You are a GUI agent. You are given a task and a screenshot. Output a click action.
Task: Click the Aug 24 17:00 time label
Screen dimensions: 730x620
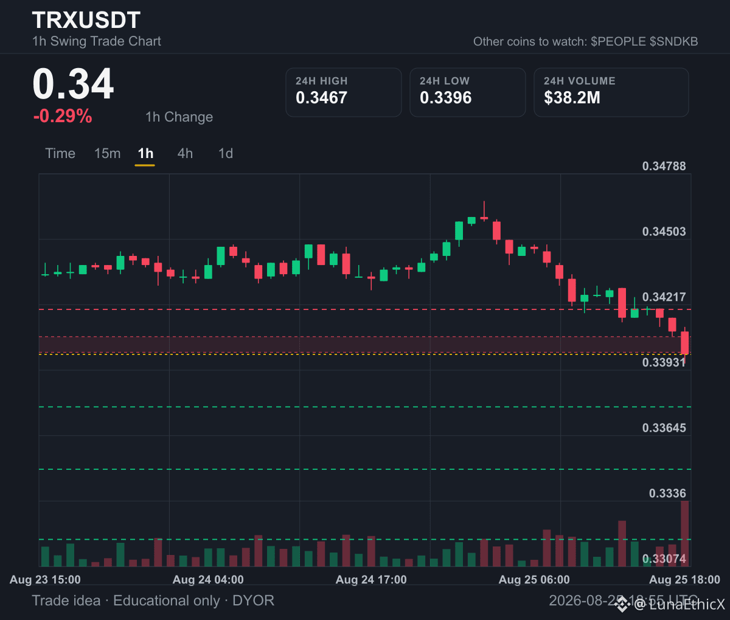pyautogui.click(x=371, y=580)
